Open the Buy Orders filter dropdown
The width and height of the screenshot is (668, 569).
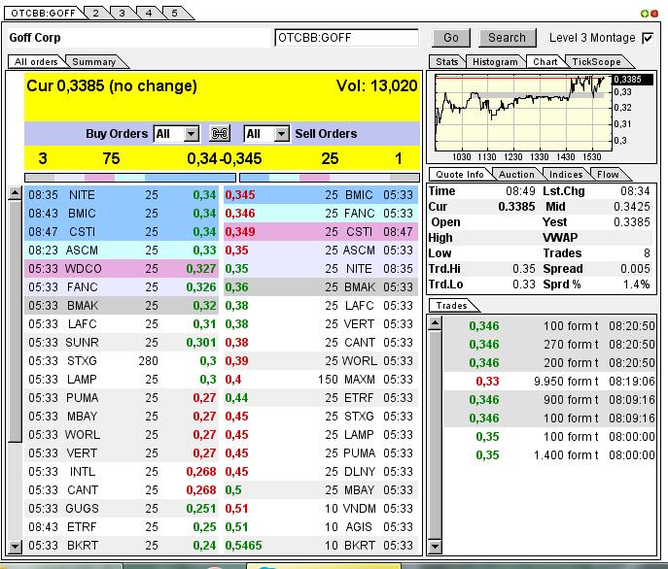point(191,134)
